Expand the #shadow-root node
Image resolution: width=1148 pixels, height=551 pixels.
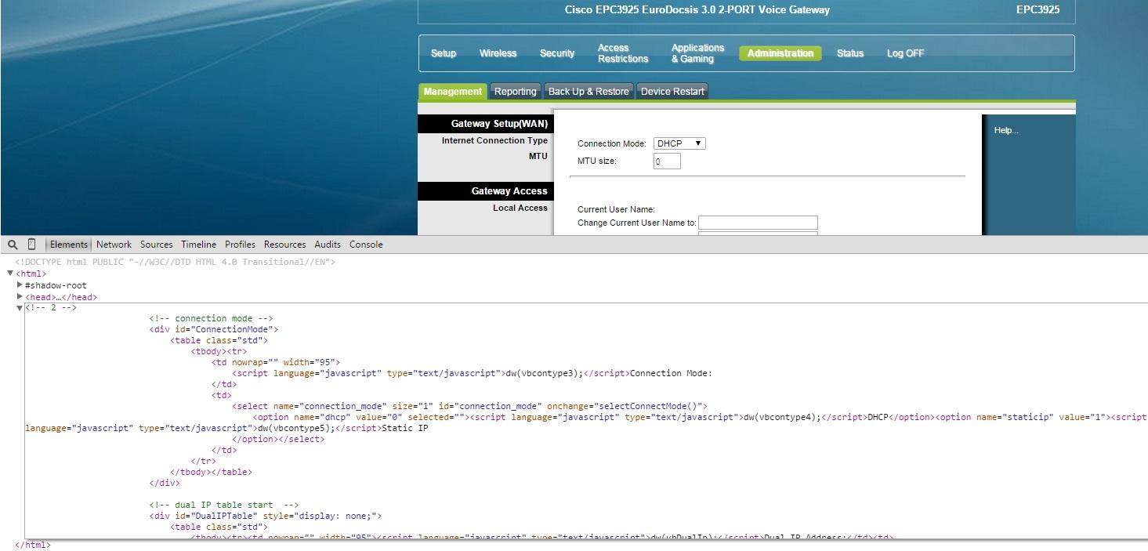click(20, 285)
